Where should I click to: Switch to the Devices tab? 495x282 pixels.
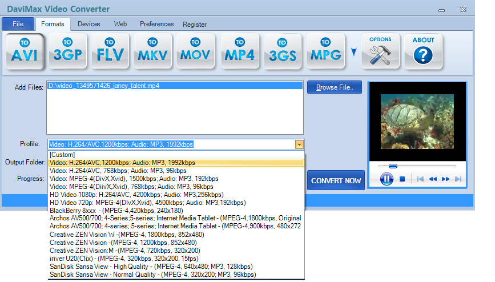[x=88, y=24]
